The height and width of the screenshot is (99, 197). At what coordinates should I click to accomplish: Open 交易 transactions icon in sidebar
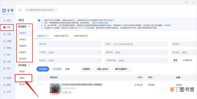point(4,34)
